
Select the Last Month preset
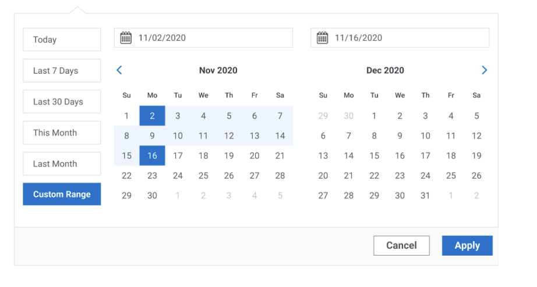62,164
